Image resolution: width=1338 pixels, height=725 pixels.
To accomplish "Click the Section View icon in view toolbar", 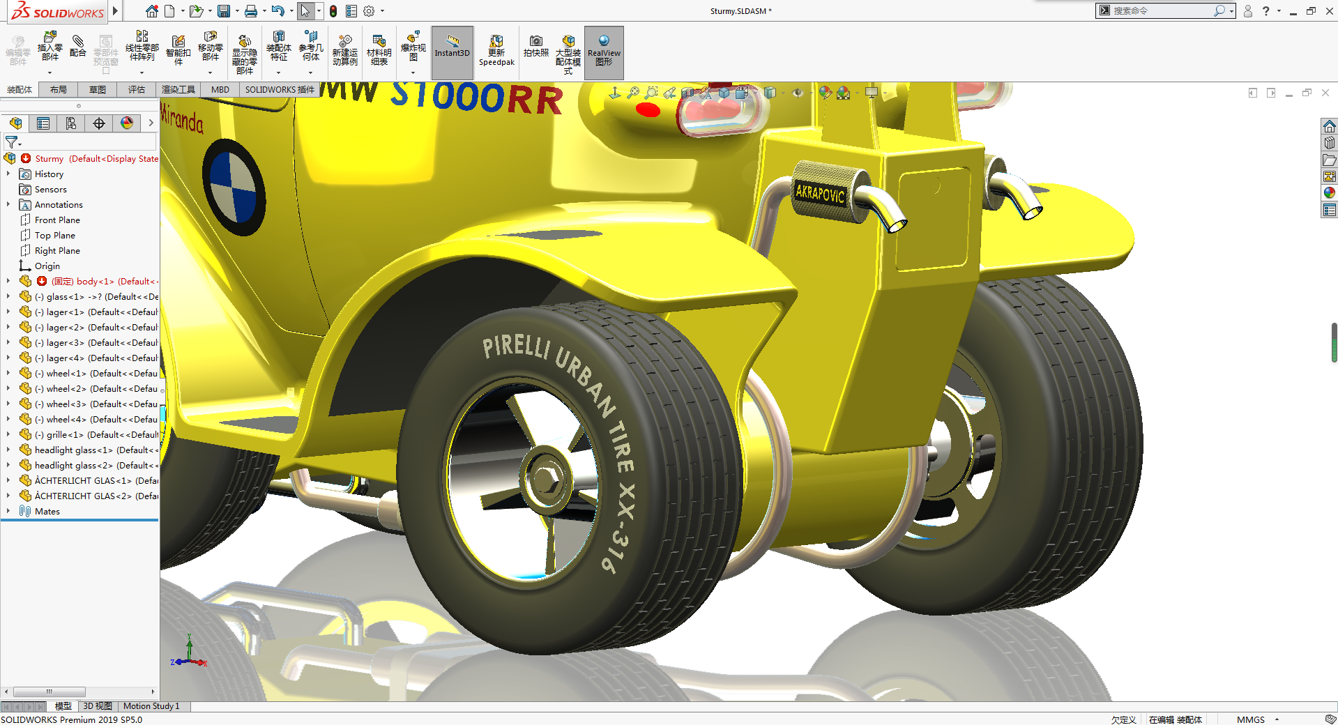I will [687, 92].
